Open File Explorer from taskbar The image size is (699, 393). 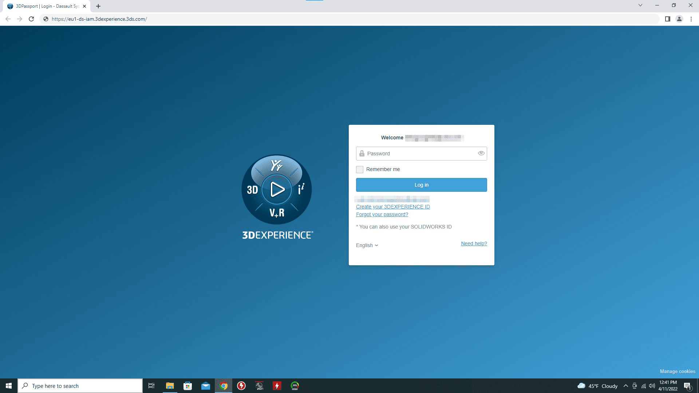pyautogui.click(x=170, y=386)
